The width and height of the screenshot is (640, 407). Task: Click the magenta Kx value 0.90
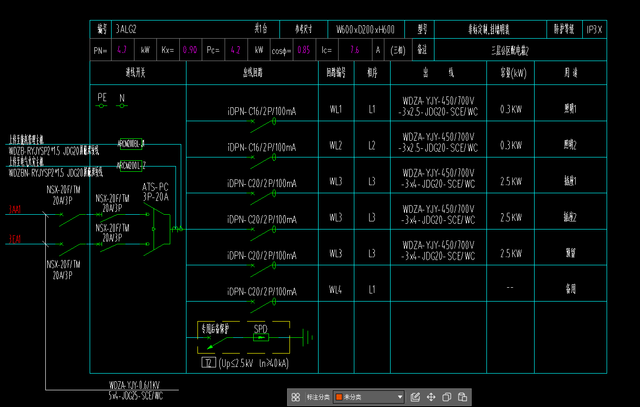click(x=190, y=50)
